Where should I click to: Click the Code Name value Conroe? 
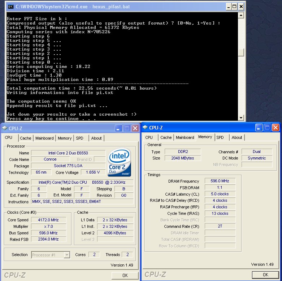tap(50, 159)
